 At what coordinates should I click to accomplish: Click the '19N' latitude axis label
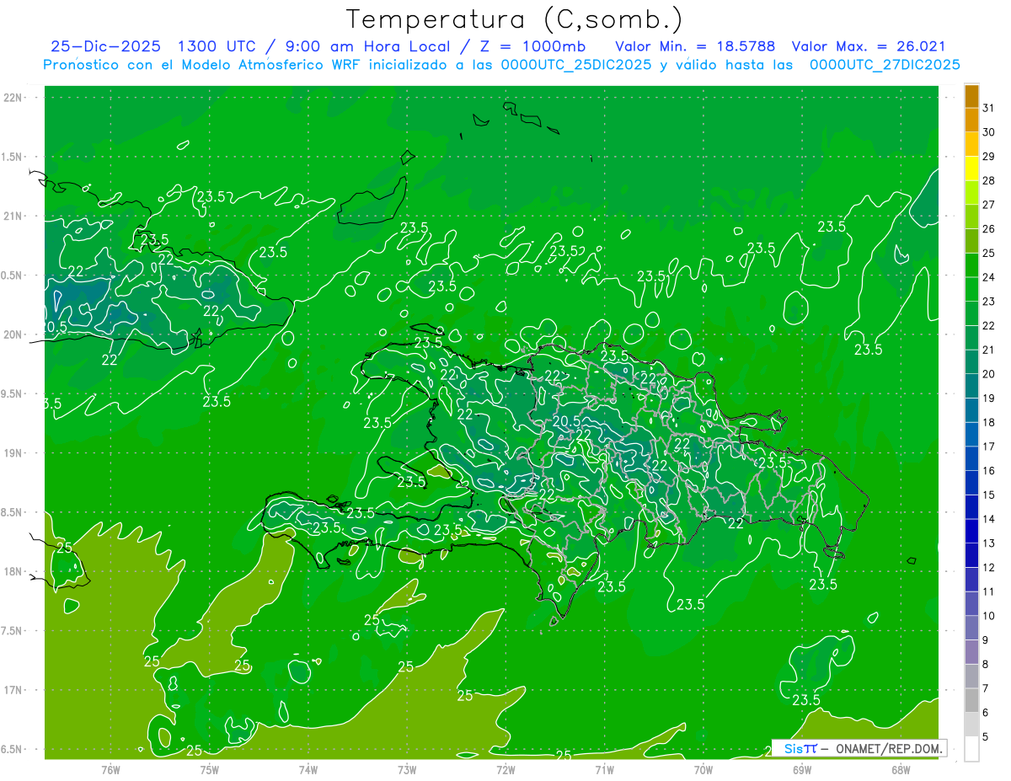(x=13, y=452)
